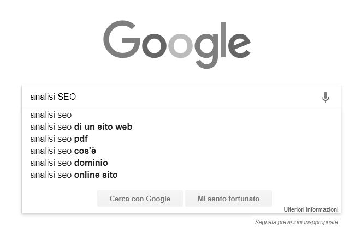361x246 pixels.
Task: Click the word 'analisi' in search field
Action: coord(43,97)
